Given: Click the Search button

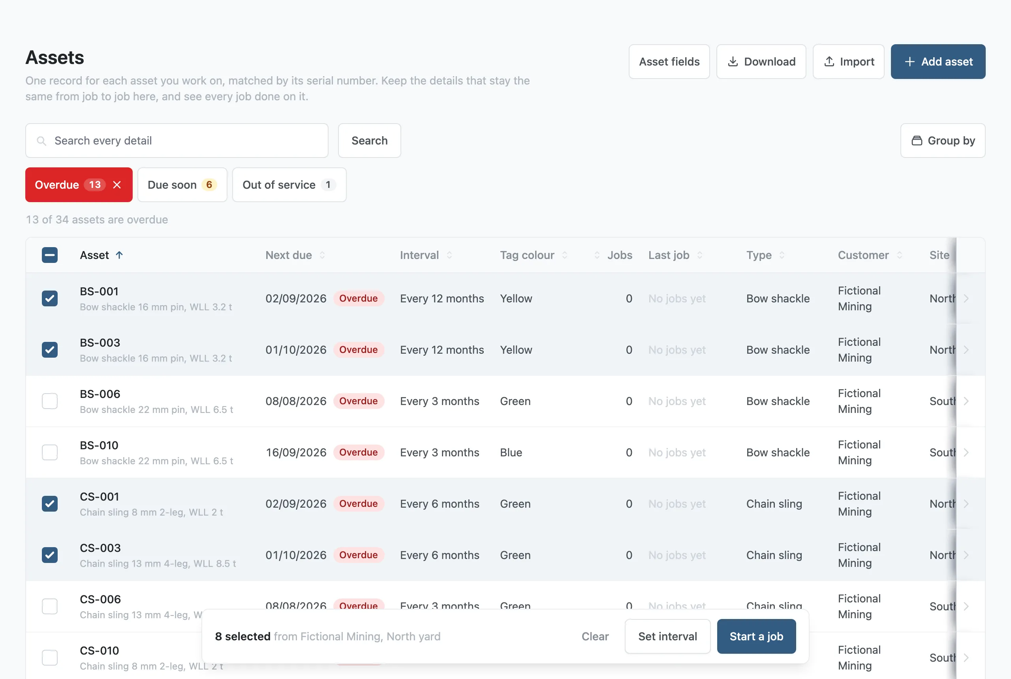Looking at the screenshot, I should [370, 141].
